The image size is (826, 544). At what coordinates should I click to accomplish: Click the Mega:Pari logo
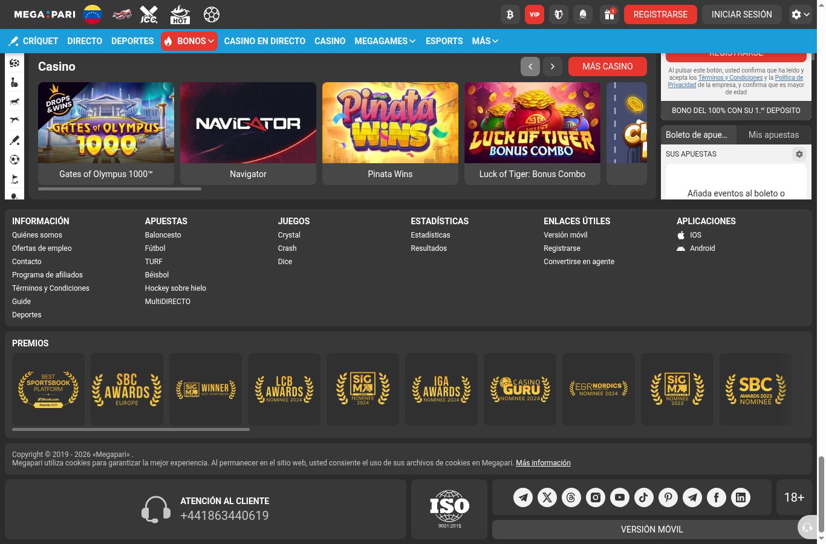tap(45, 15)
